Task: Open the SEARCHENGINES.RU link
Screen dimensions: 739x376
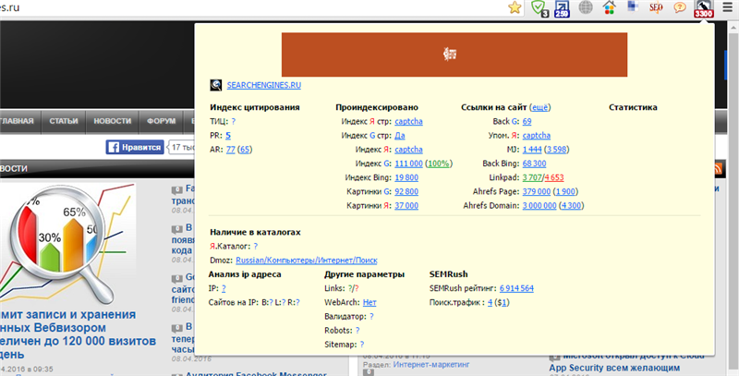Action: pyautogui.click(x=264, y=85)
